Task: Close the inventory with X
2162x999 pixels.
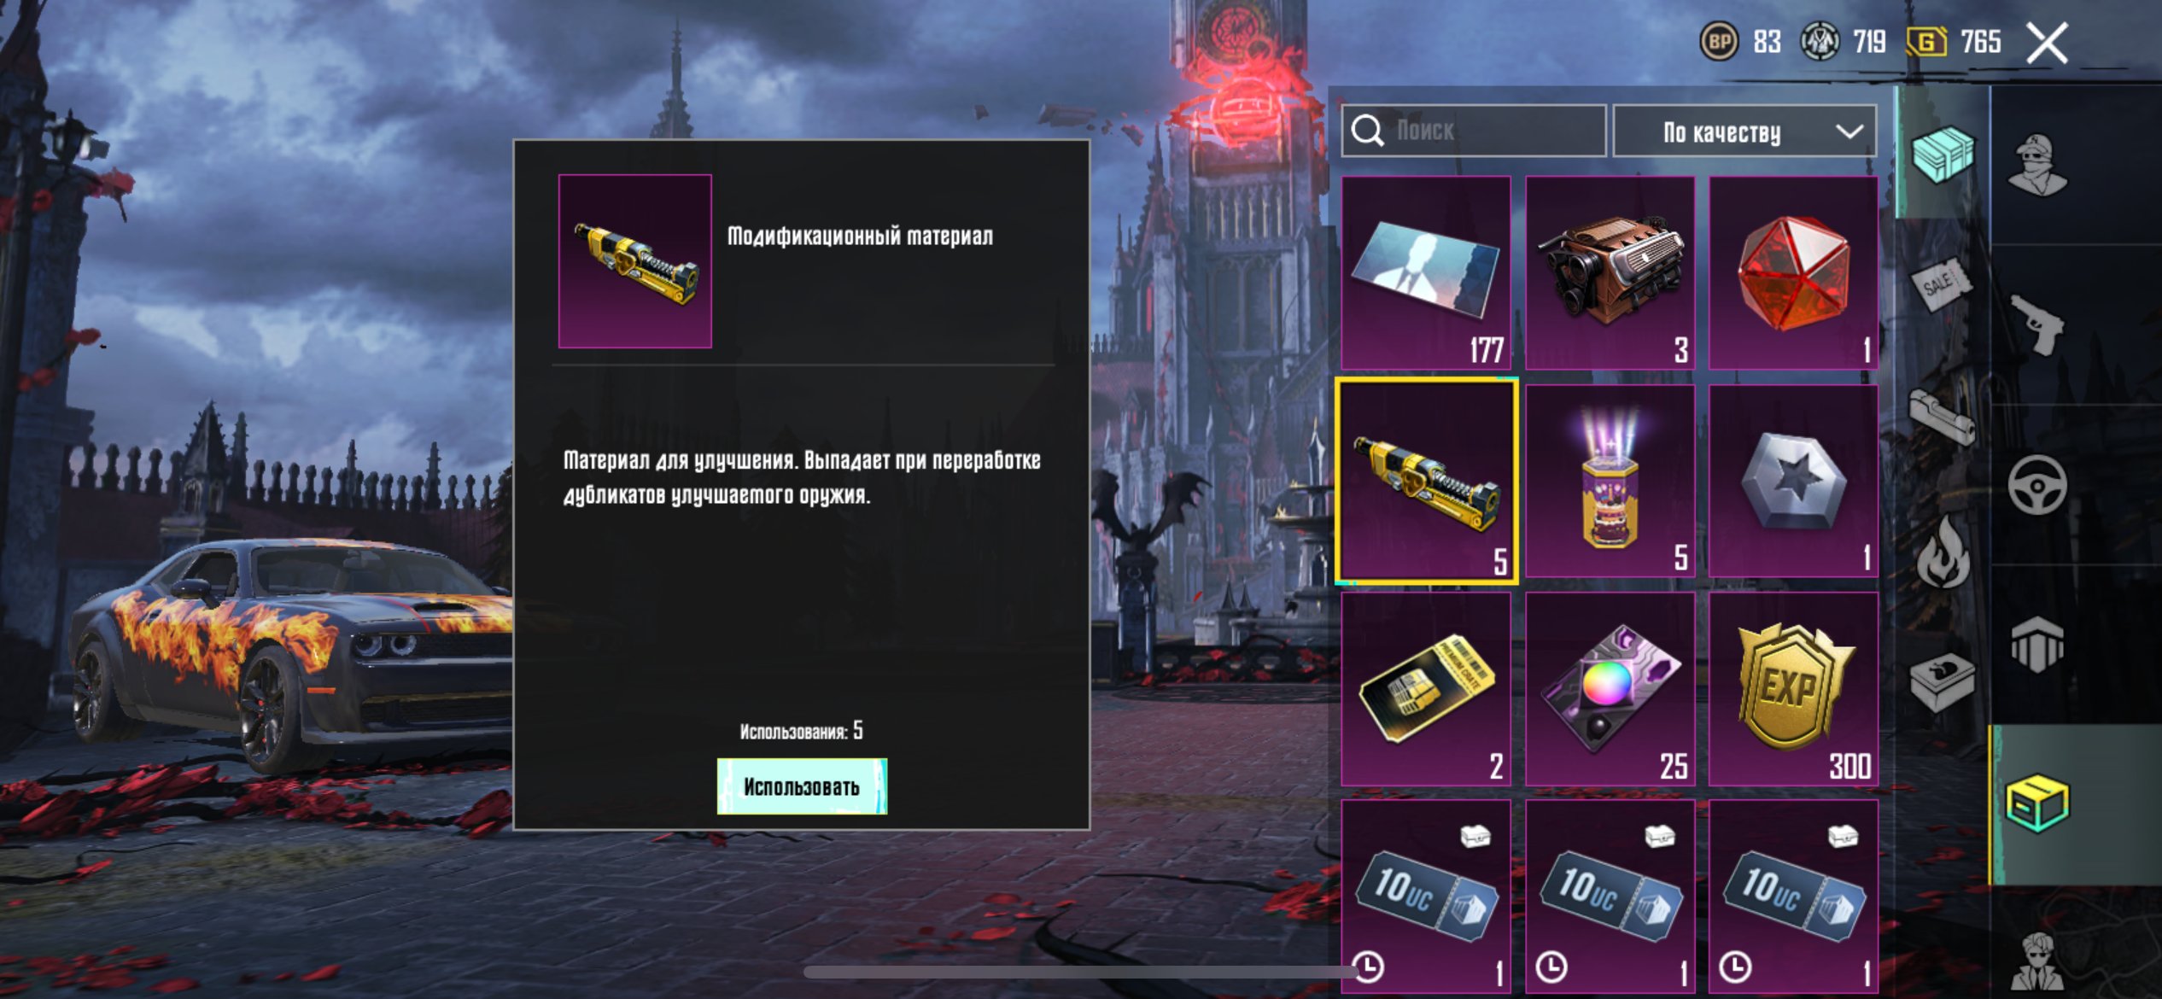Action: pos(2048,43)
